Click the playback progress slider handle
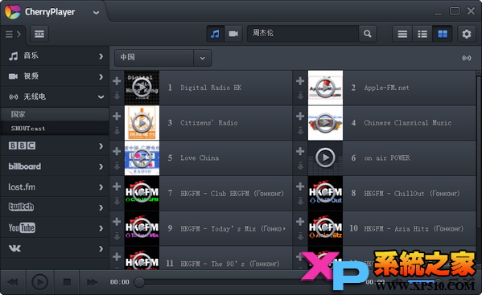Screen dimensions: 482x295 139,282
